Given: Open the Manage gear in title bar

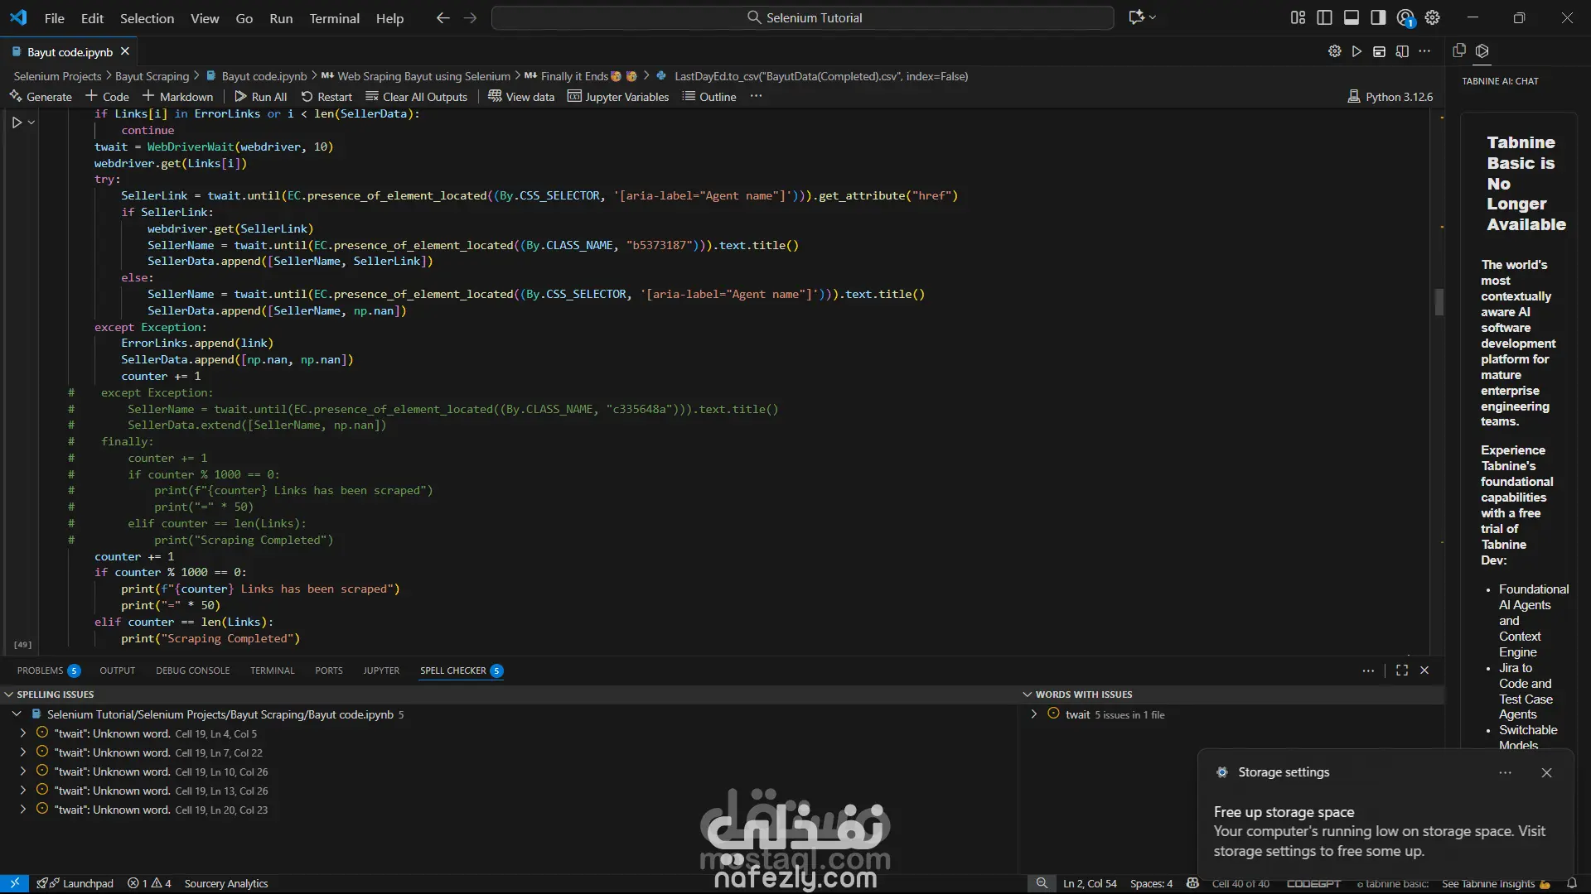Looking at the screenshot, I should point(1433,17).
